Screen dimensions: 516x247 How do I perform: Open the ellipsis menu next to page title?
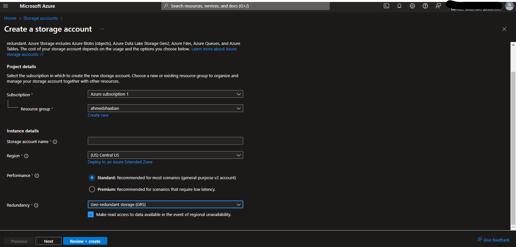tap(102, 29)
